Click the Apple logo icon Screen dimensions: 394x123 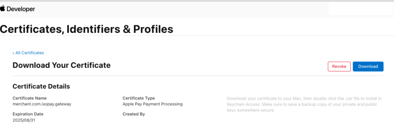pos(3,9)
